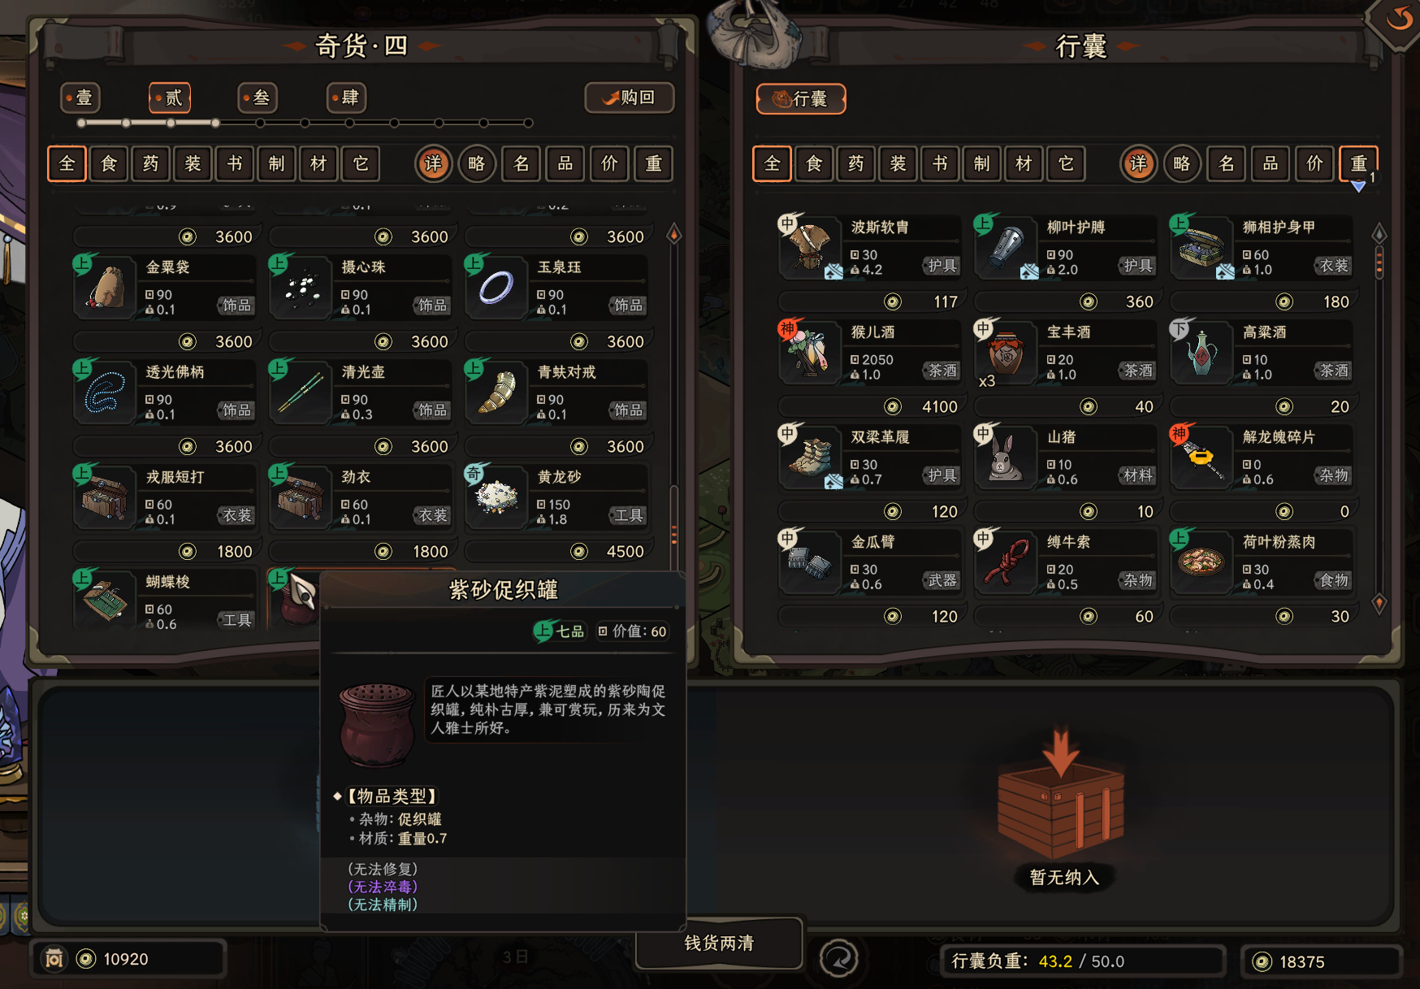Image resolution: width=1420 pixels, height=989 pixels.
Task: Confirm trade with 钱货两清 button
Action: click(x=719, y=943)
